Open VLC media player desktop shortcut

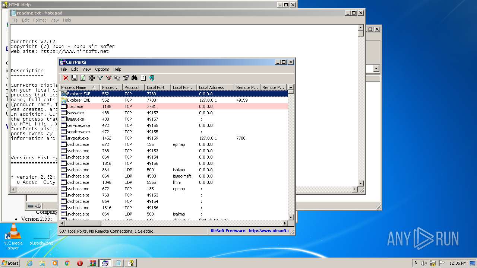(13, 236)
